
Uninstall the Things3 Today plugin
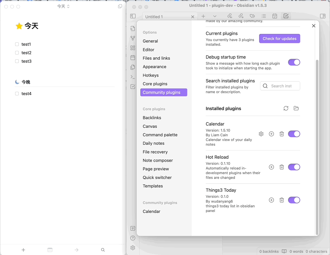(x=282, y=200)
